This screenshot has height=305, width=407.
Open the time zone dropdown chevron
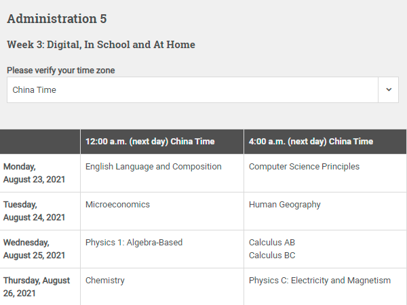point(388,89)
